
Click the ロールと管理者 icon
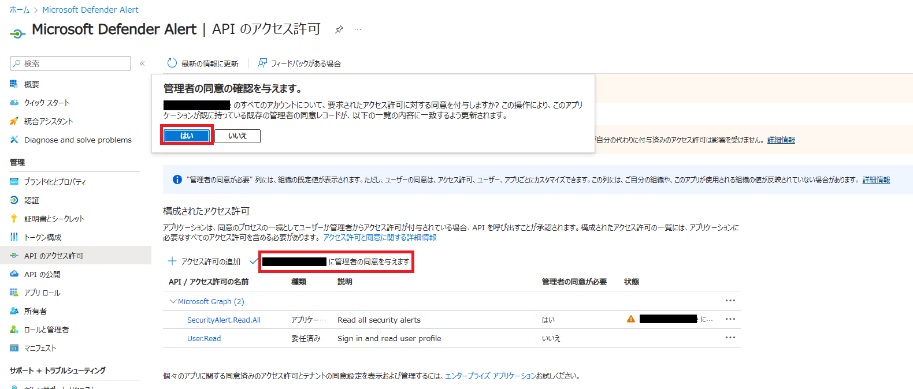tap(14, 330)
